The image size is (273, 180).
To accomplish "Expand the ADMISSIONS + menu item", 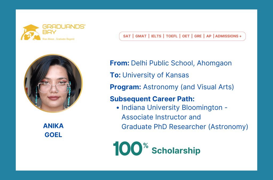I will [228, 36].
